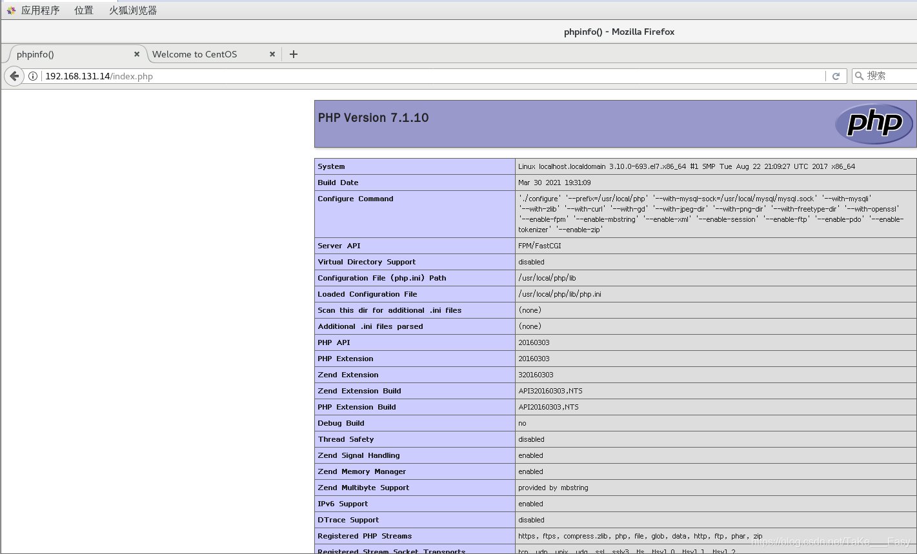
Task: Close the phpinfo() tab
Action: pos(137,54)
